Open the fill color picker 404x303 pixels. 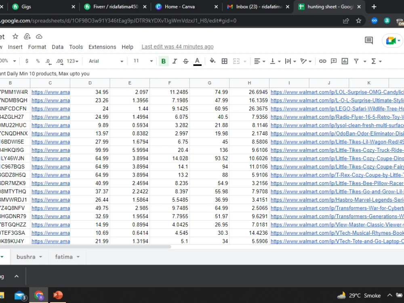(x=213, y=61)
